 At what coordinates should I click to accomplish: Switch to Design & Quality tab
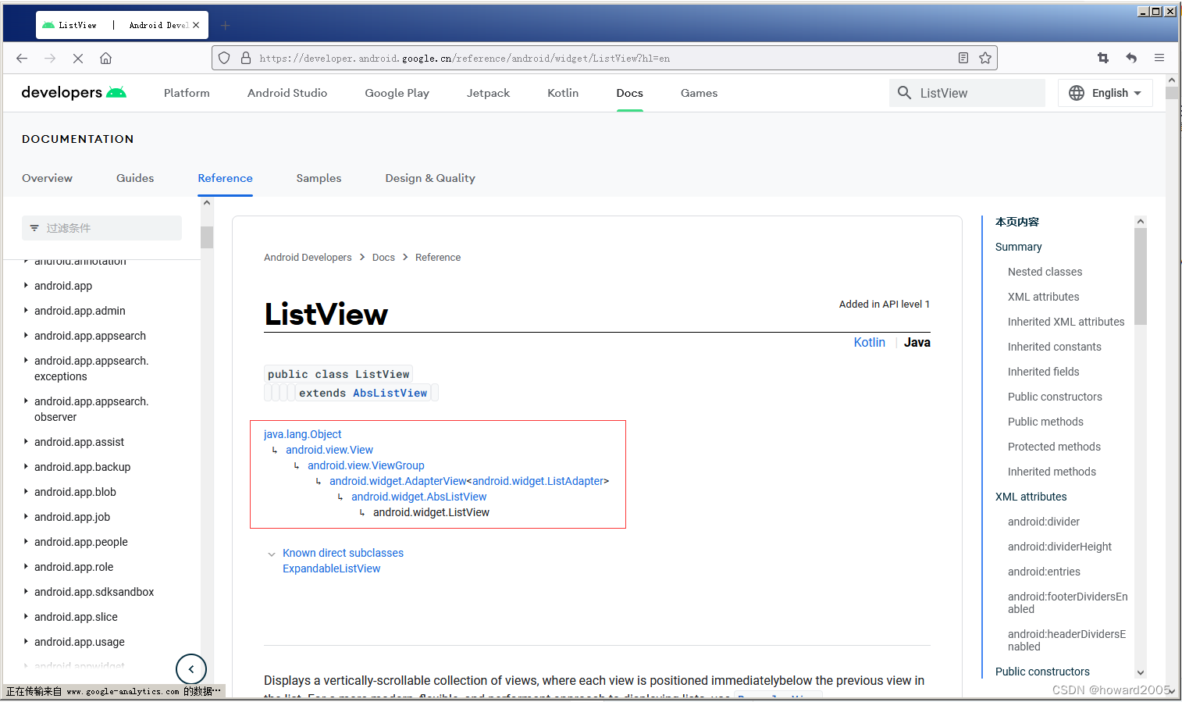[x=430, y=178]
